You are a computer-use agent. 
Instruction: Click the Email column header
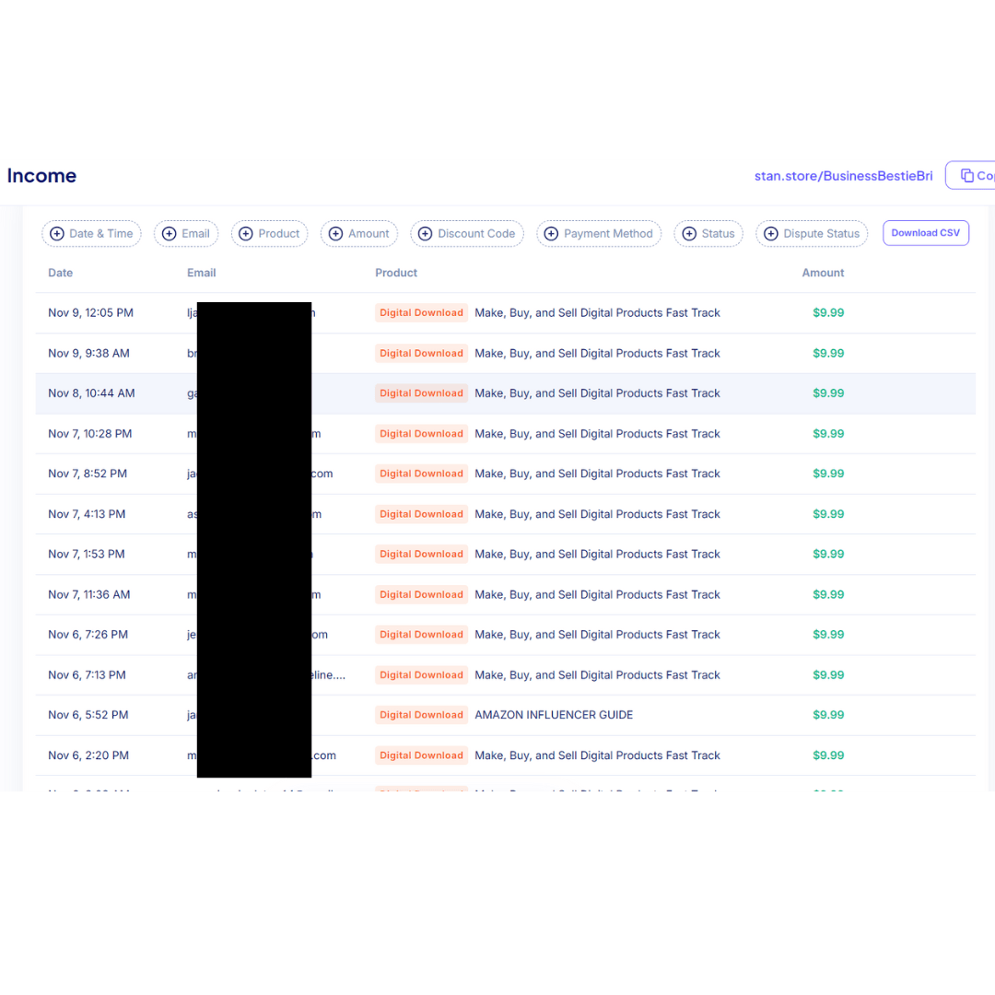(x=201, y=273)
